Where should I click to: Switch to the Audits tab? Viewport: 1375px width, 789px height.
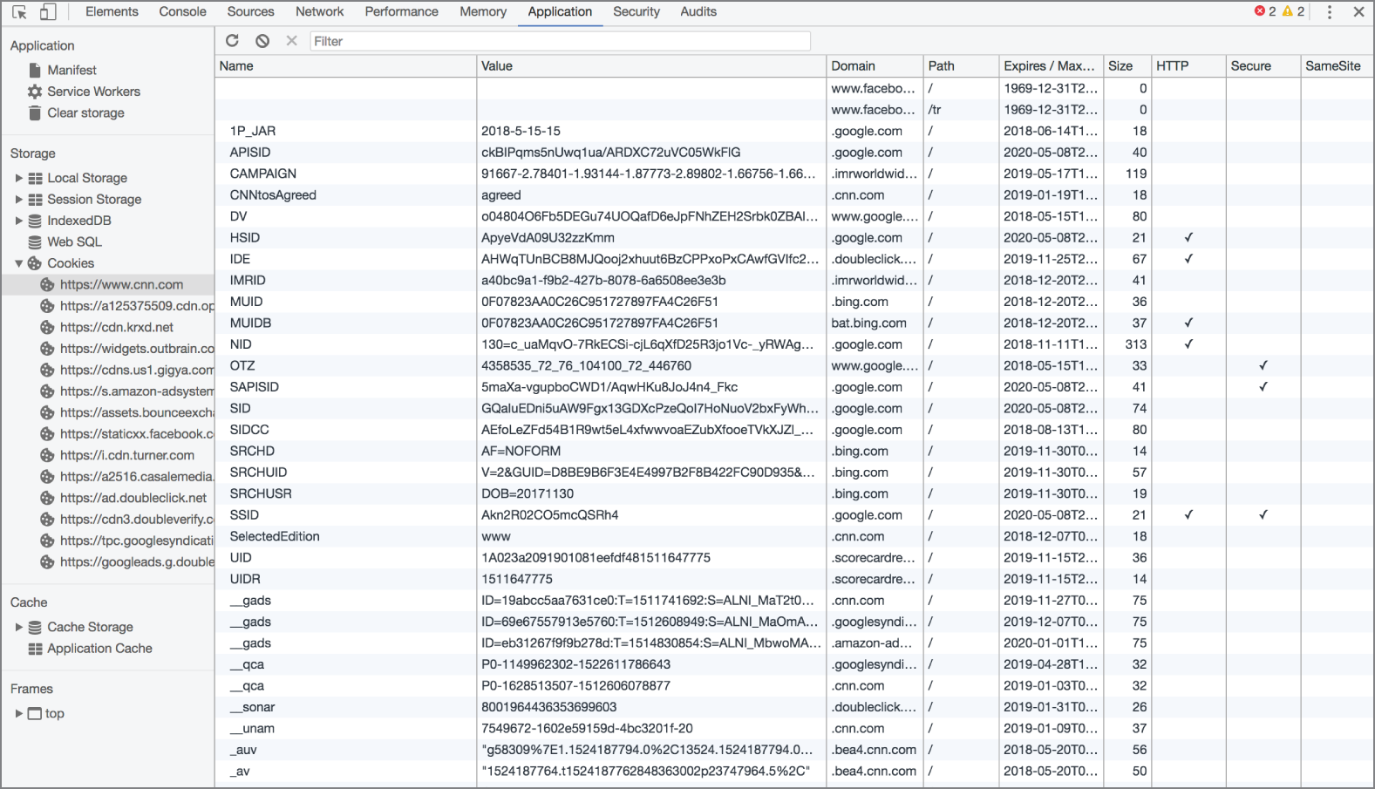(x=698, y=11)
